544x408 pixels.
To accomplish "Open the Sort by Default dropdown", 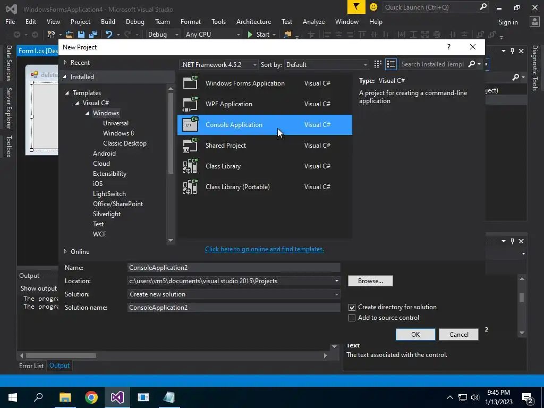I will coord(326,64).
